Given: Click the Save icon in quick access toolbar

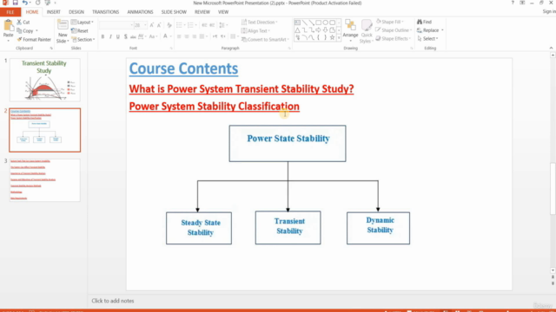Looking at the screenshot, I should (15, 3).
